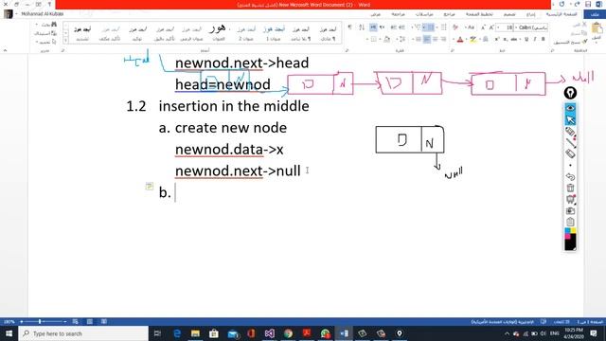Select the eye icon in annotation toolbar
The height and width of the screenshot is (341, 606).
tap(570, 107)
